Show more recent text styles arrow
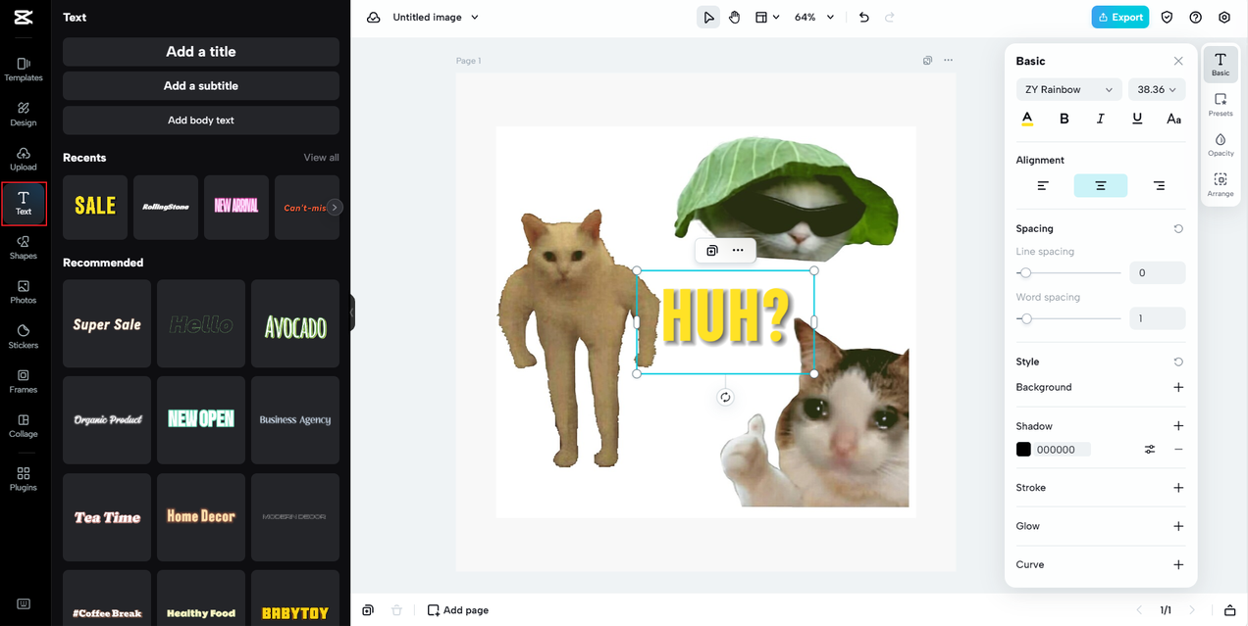The image size is (1248, 626). coord(336,208)
